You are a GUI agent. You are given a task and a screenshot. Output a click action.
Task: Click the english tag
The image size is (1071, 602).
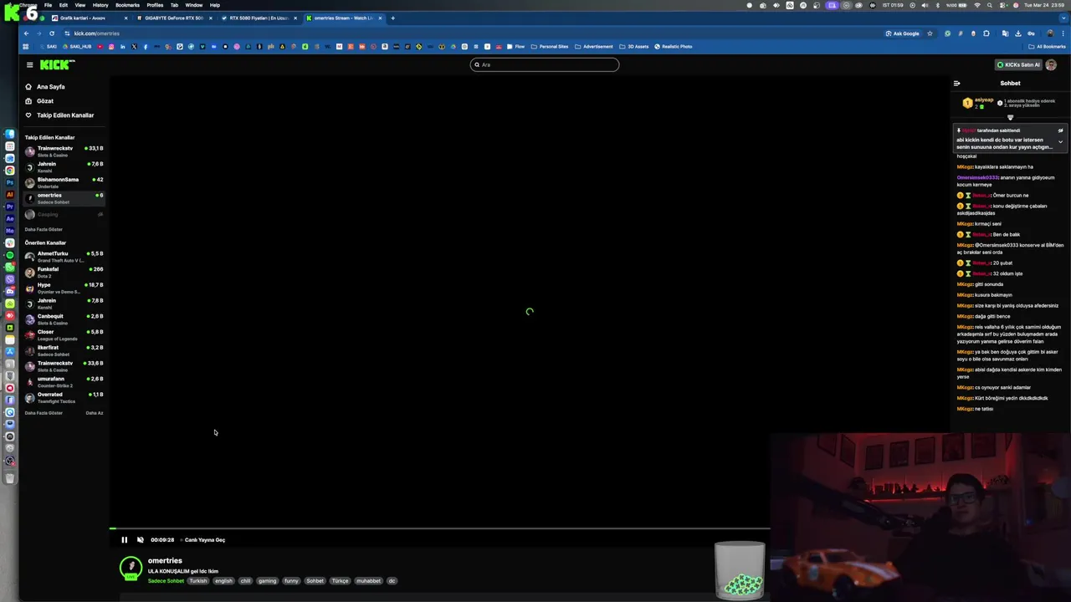(223, 581)
